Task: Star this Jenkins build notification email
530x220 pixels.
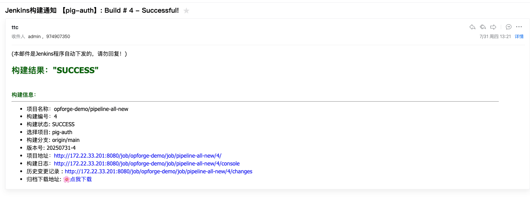Action: (186, 11)
